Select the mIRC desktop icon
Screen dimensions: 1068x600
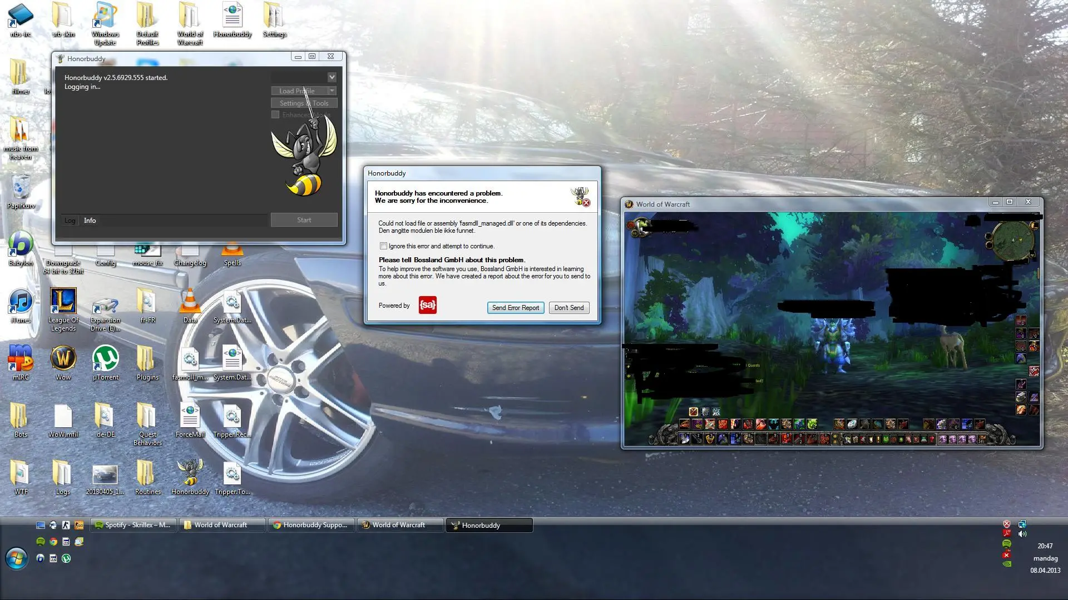click(x=21, y=363)
